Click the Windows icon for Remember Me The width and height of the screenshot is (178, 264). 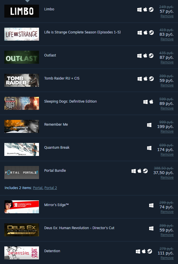pyautogui.click(x=149, y=125)
